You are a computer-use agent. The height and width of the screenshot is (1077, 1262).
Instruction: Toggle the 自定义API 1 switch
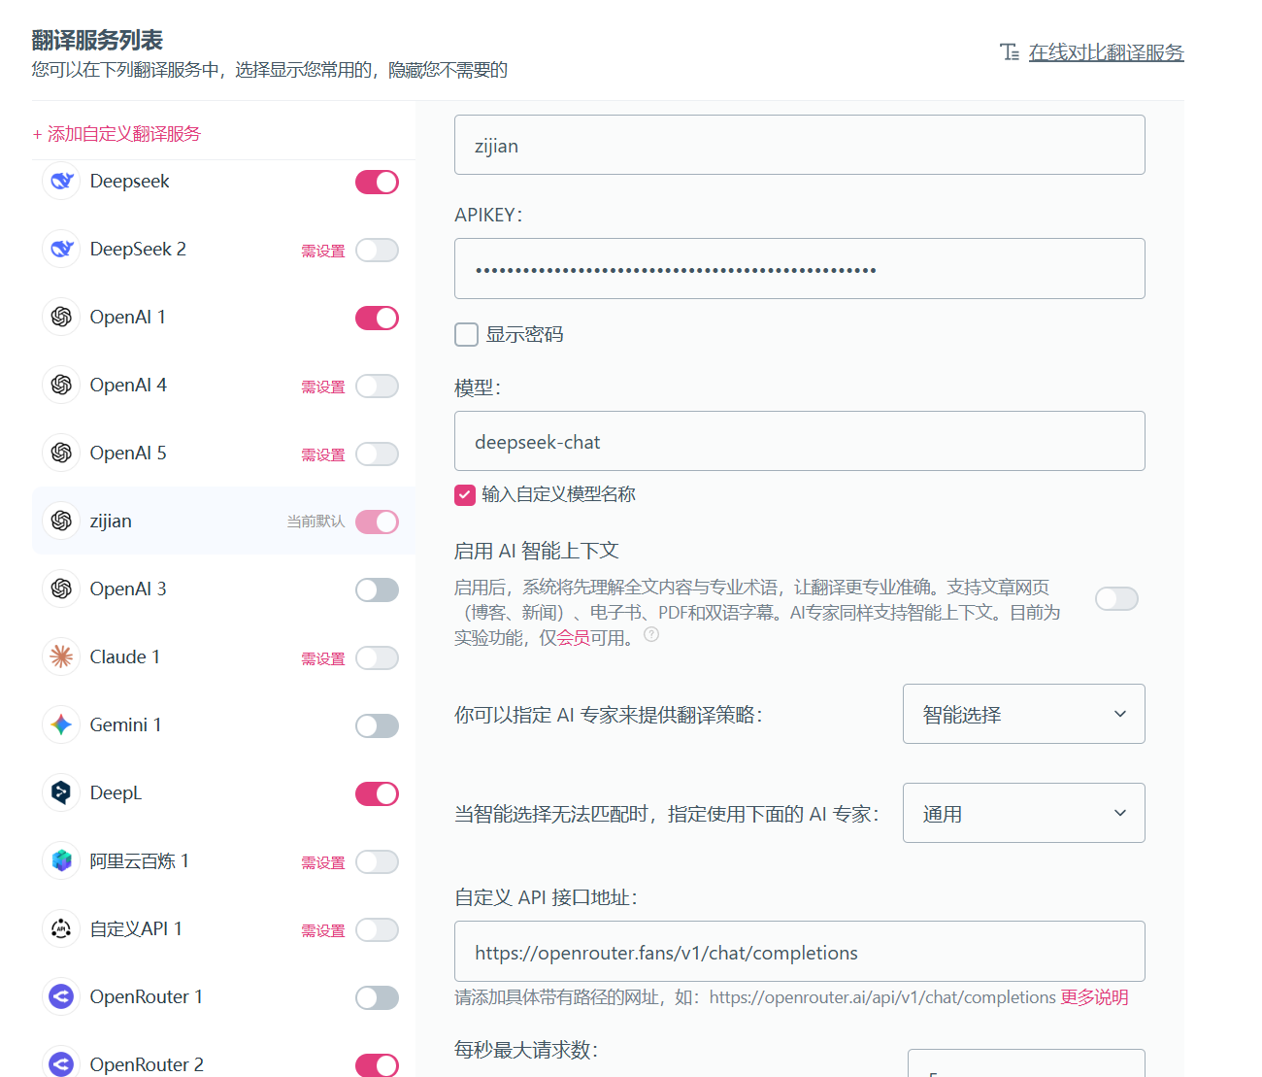click(377, 929)
